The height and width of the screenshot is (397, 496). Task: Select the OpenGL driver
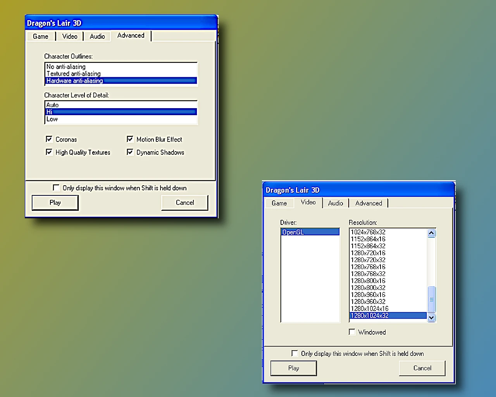pos(310,232)
